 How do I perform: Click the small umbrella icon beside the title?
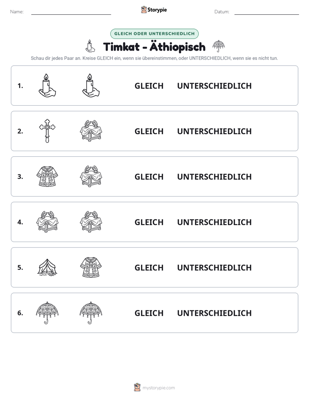pos(219,46)
